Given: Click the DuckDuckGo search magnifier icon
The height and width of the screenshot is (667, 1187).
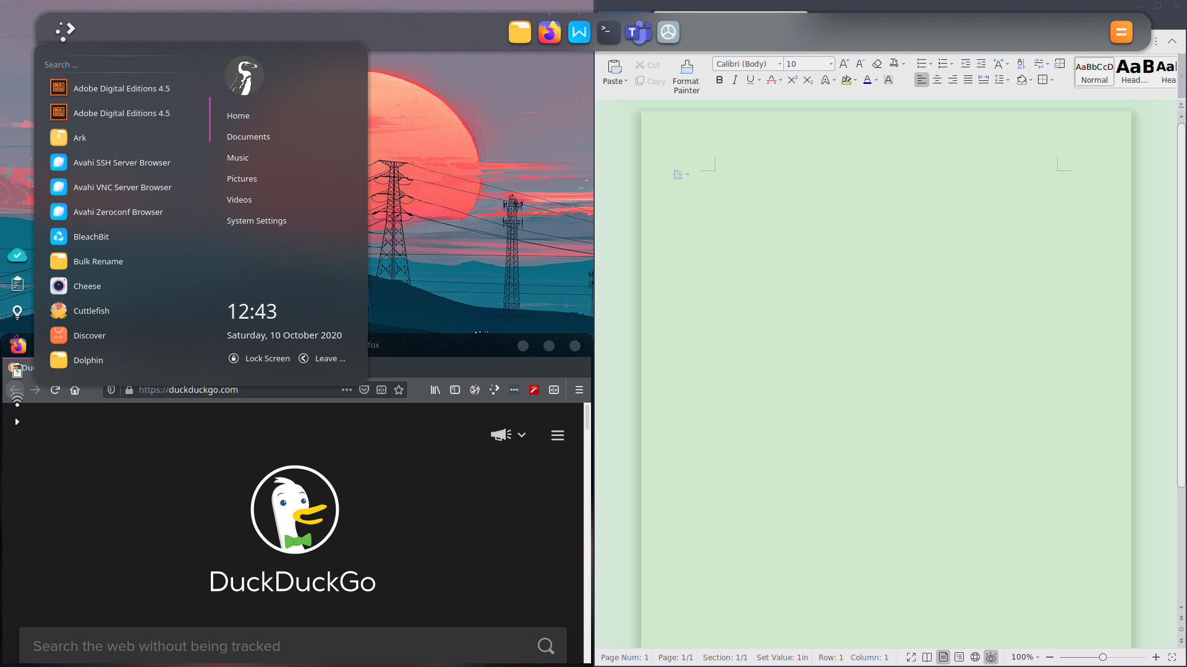Looking at the screenshot, I should click(546, 646).
